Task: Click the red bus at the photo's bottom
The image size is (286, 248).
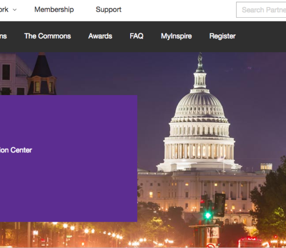Action: coord(250,242)
